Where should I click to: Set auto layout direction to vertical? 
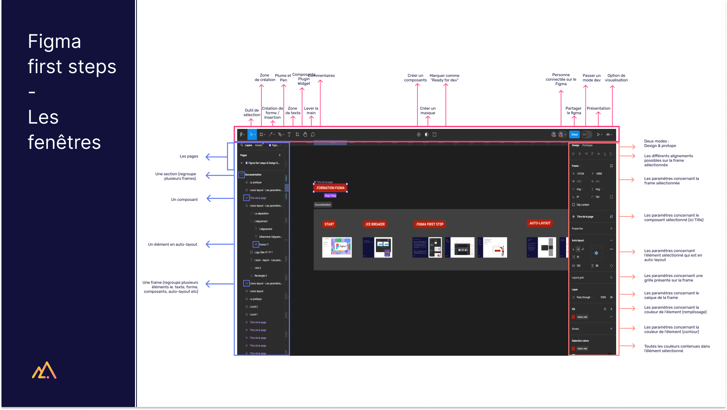pos(574,249)
